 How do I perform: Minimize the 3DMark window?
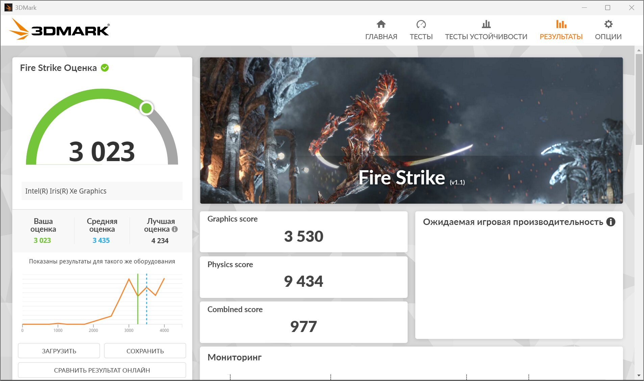(584, 7)
